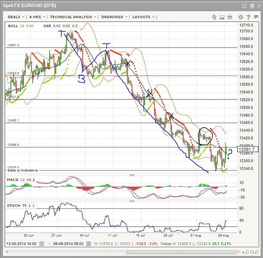Click today's low value 13342.9

tap(203, 244)
